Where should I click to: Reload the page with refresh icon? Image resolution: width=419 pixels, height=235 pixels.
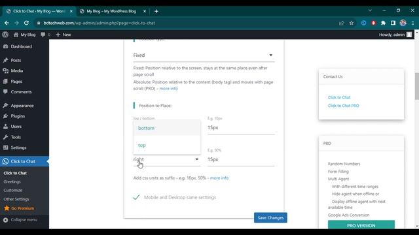26,23
